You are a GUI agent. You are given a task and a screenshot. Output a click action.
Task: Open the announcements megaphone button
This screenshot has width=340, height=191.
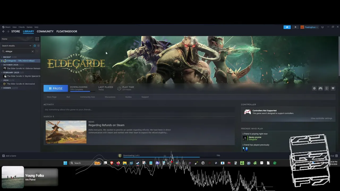[x=287, y=27]
